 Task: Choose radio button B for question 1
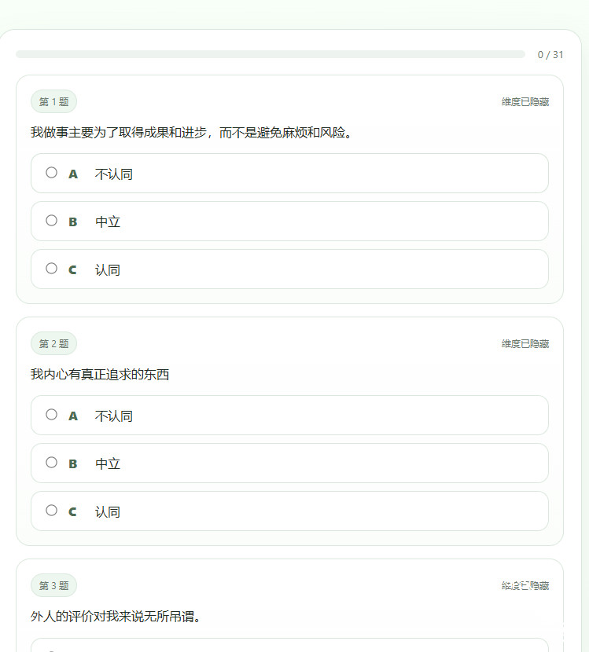(51, 221)
